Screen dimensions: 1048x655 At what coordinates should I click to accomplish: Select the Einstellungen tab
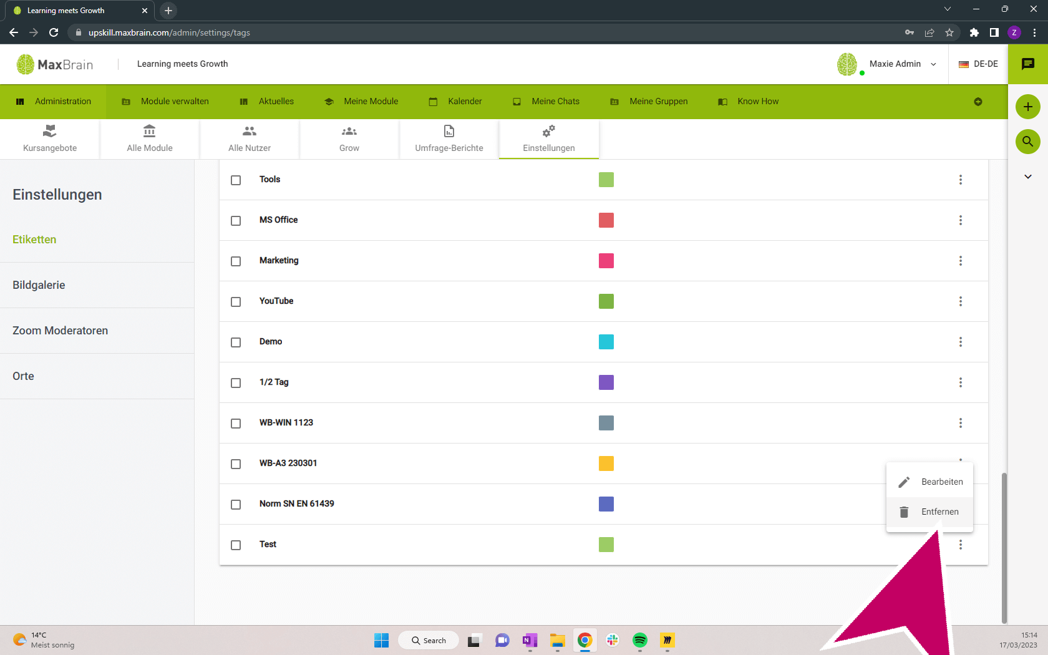pos(549,138)
